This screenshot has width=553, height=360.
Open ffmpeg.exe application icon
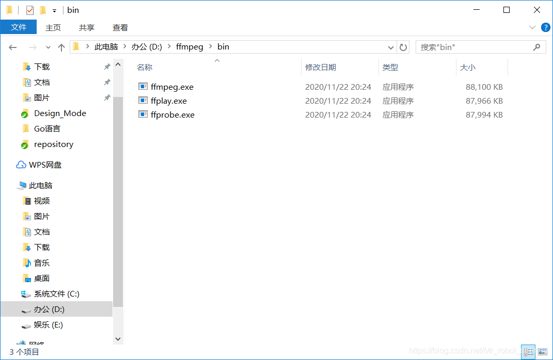click(x=143, y=86)
